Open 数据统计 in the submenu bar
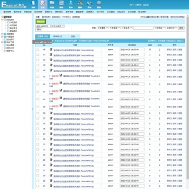 pos(90,12)
